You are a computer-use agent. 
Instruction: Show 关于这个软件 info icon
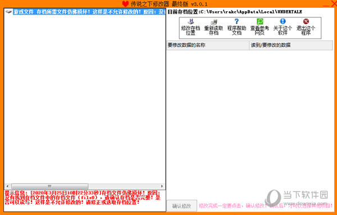pyautogui.click(x=283, y=27)
